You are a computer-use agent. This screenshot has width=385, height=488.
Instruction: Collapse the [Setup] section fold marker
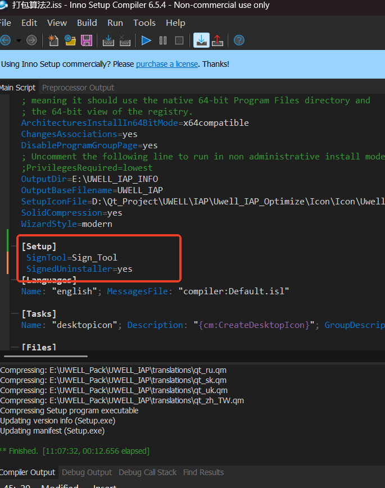[15, 246]
